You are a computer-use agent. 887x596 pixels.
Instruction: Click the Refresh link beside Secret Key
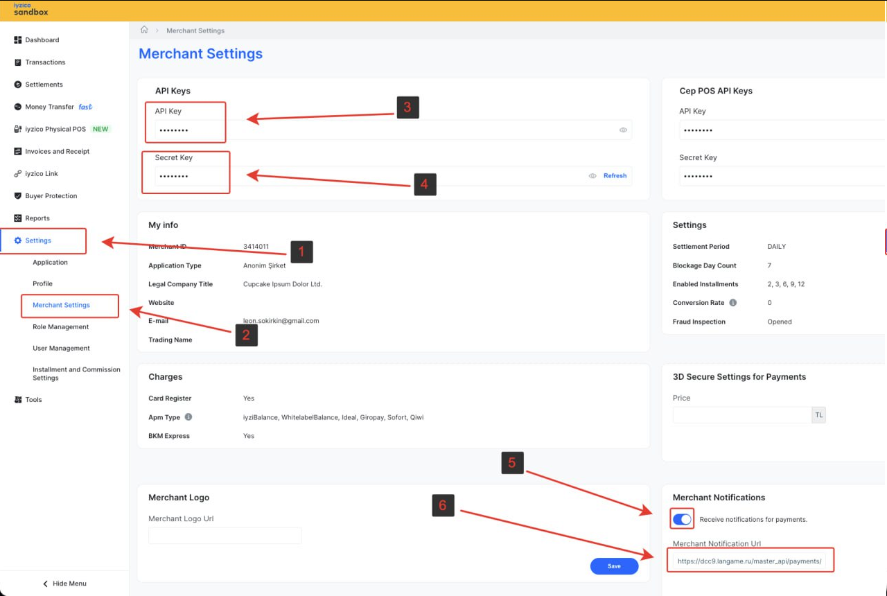coord(615,176)
